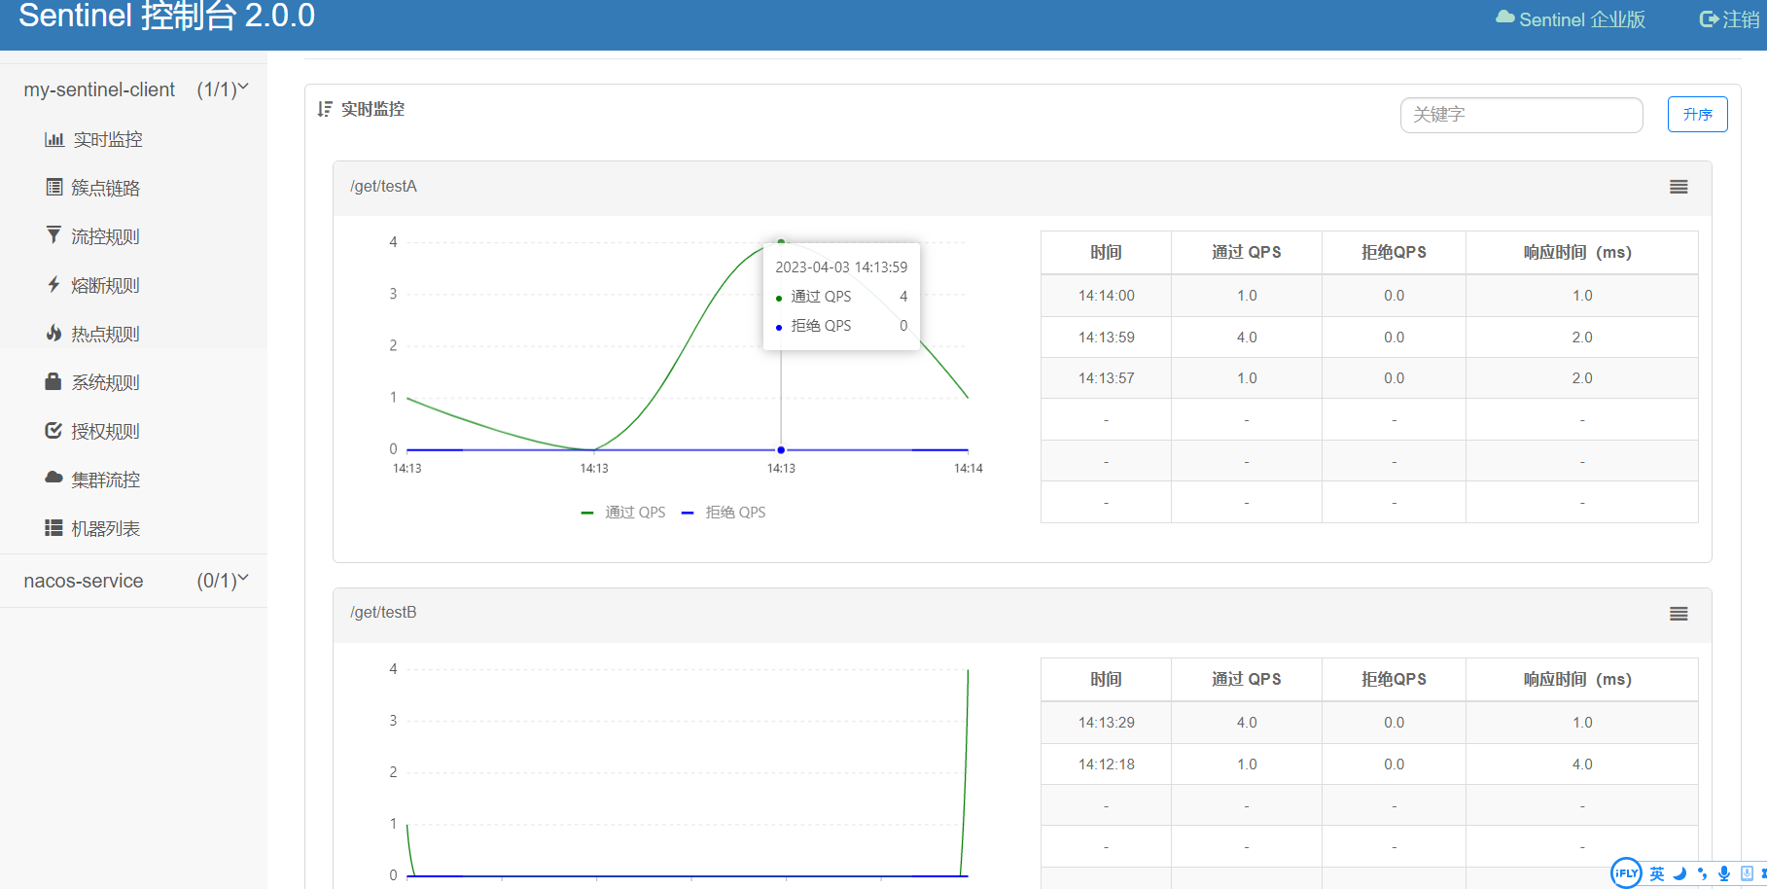Screen dimensions: 1767x889
Task: Click the tooltip date 2023-04-03 14:13:59
Action: pos(841,267)
